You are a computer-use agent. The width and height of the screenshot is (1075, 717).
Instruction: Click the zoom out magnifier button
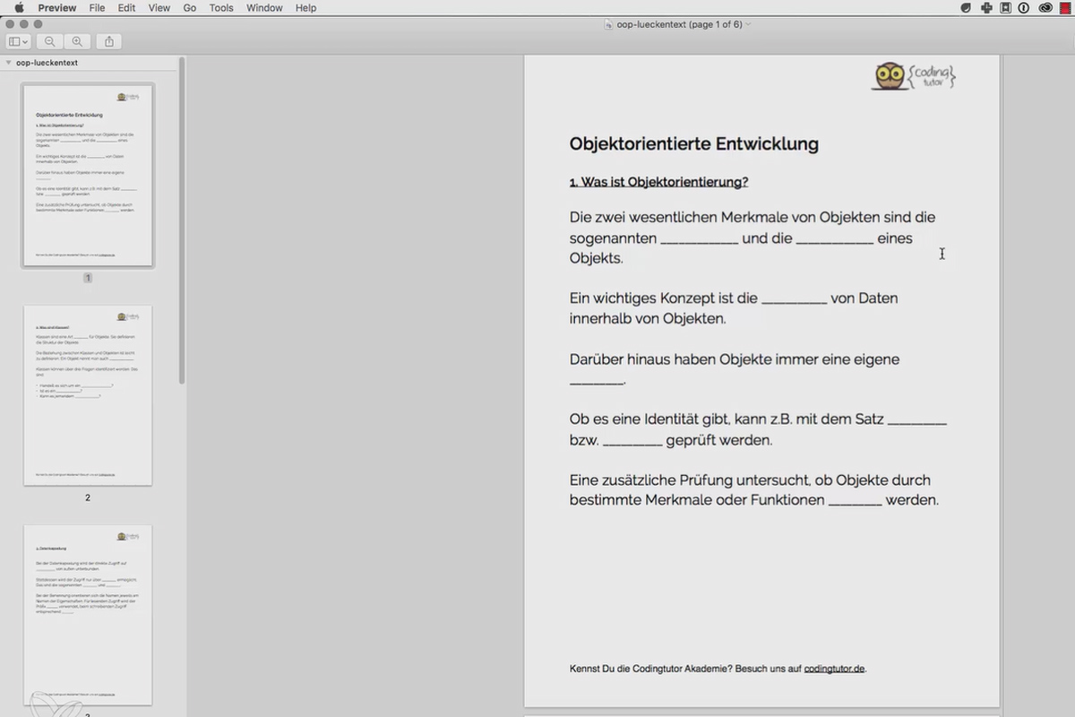click(50, 41)
